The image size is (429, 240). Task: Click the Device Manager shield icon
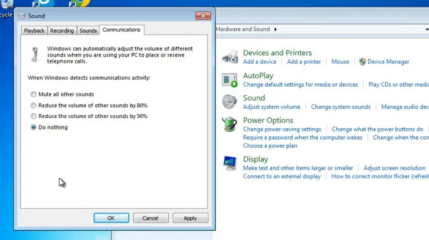(362, 62)
